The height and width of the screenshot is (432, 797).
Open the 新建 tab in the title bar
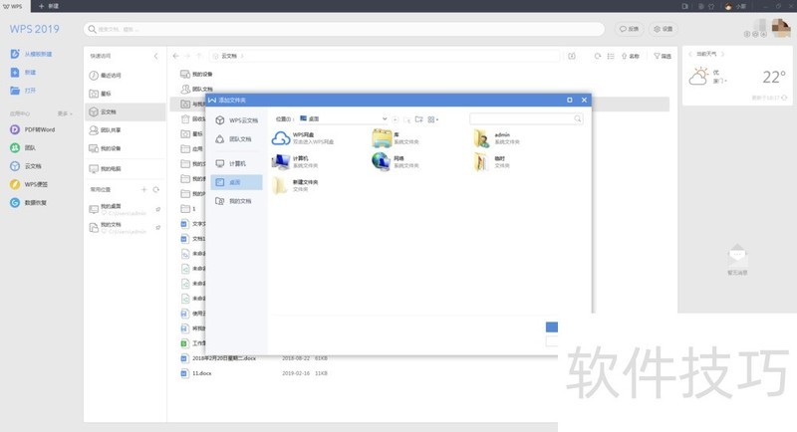49,6
